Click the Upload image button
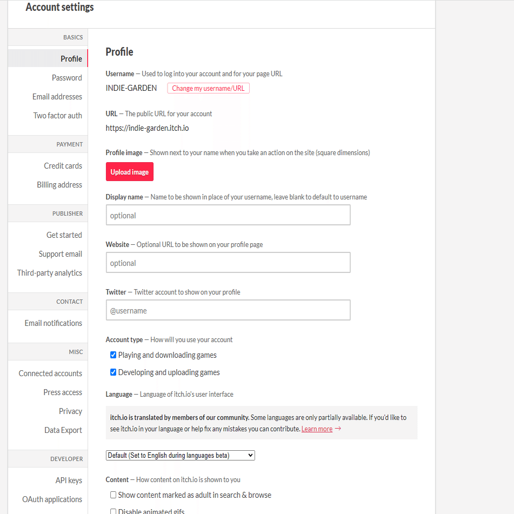This screenshot has height=514, width=514. pos(130,172)
